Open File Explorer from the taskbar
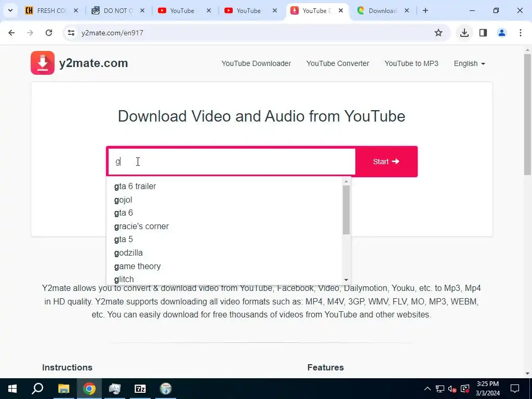The height and width of the screenshot is (399, 532). [x=63, y=389]
